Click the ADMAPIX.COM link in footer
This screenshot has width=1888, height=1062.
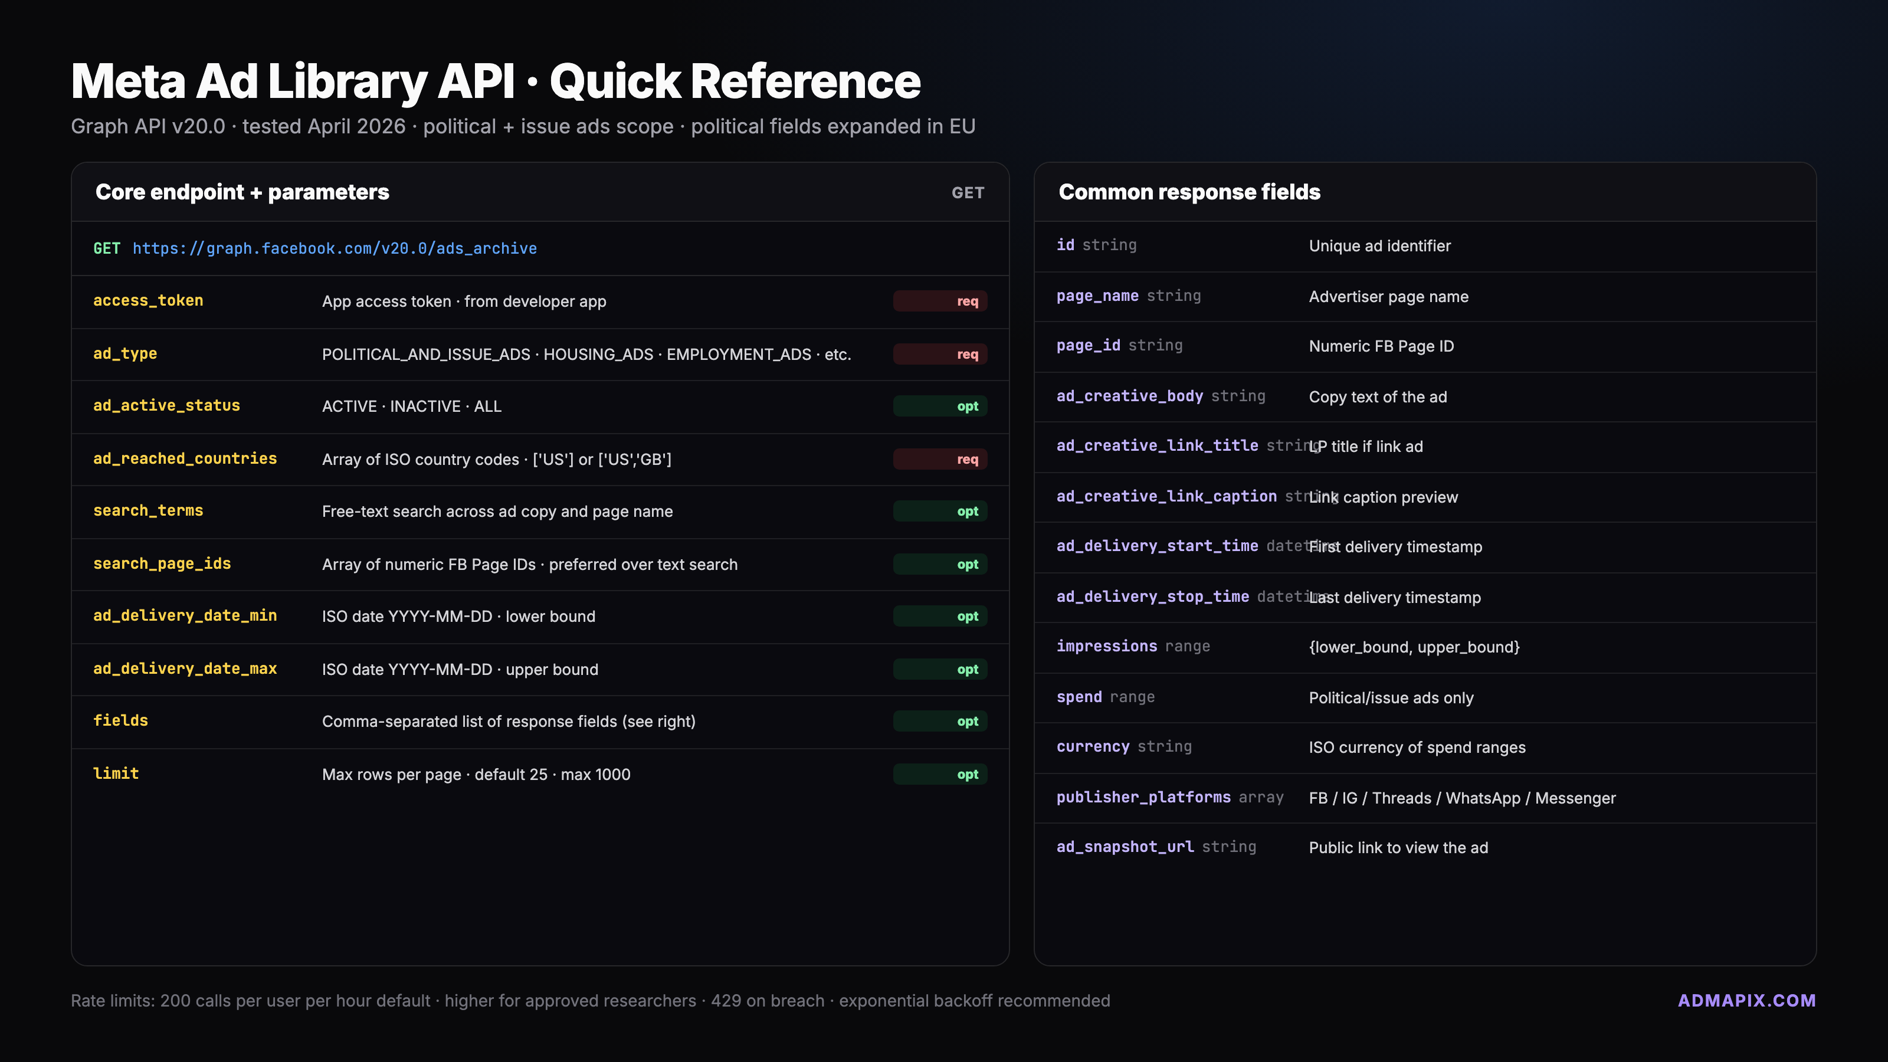pyautogui.click(x=1746, y=1001)
